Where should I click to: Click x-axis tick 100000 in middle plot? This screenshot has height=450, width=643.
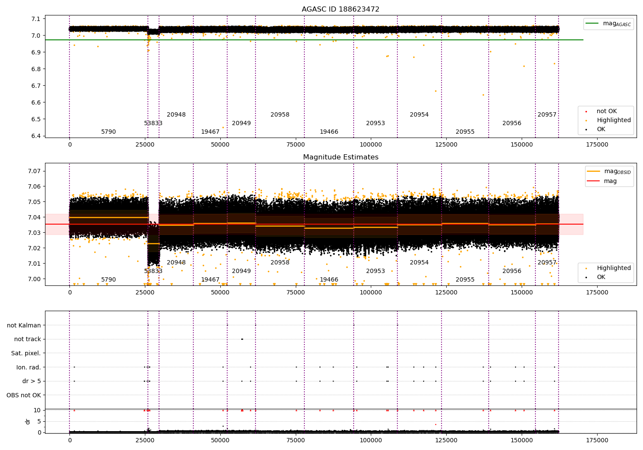371,293
